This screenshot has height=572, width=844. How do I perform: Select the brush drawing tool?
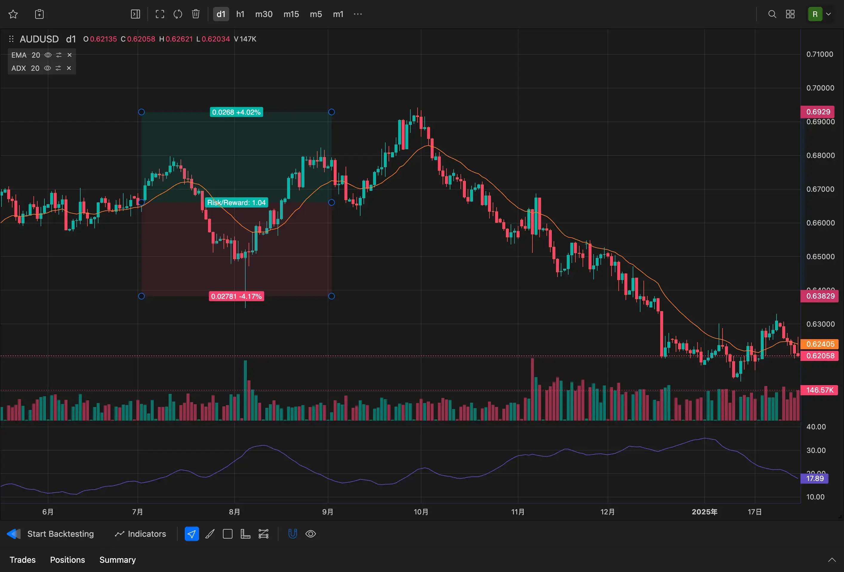pyautogui.click(x=210, y=534)
